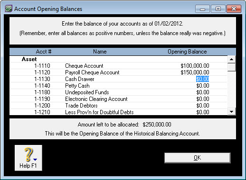
Task: Click the app icon in title bar
Action: pos(8,9)
